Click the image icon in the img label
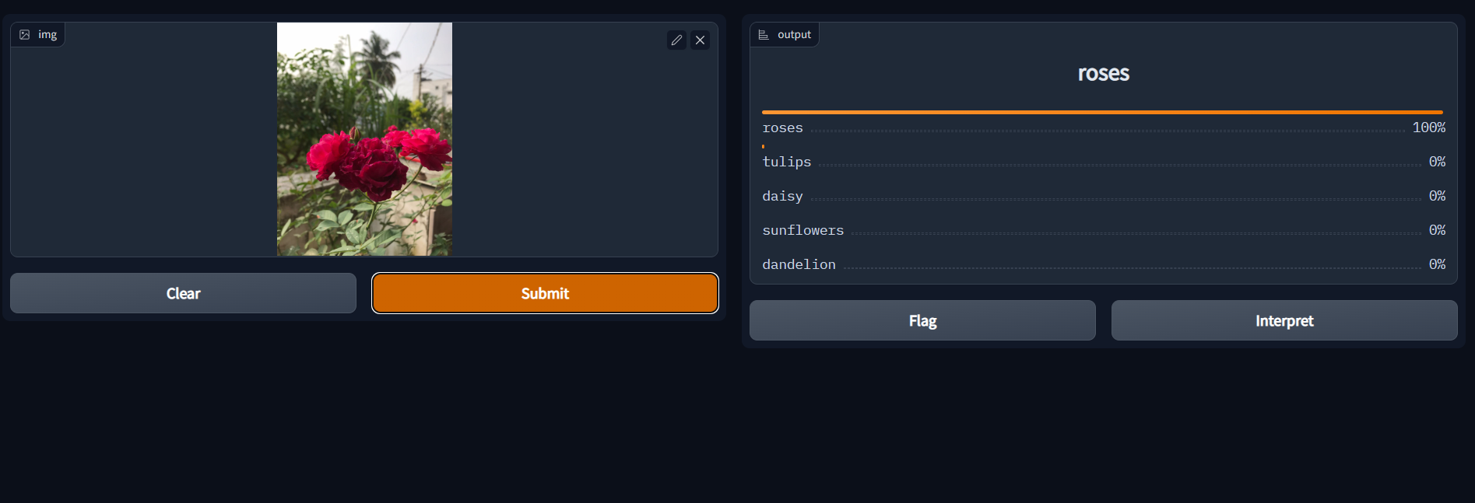 (x=25, y=33)
